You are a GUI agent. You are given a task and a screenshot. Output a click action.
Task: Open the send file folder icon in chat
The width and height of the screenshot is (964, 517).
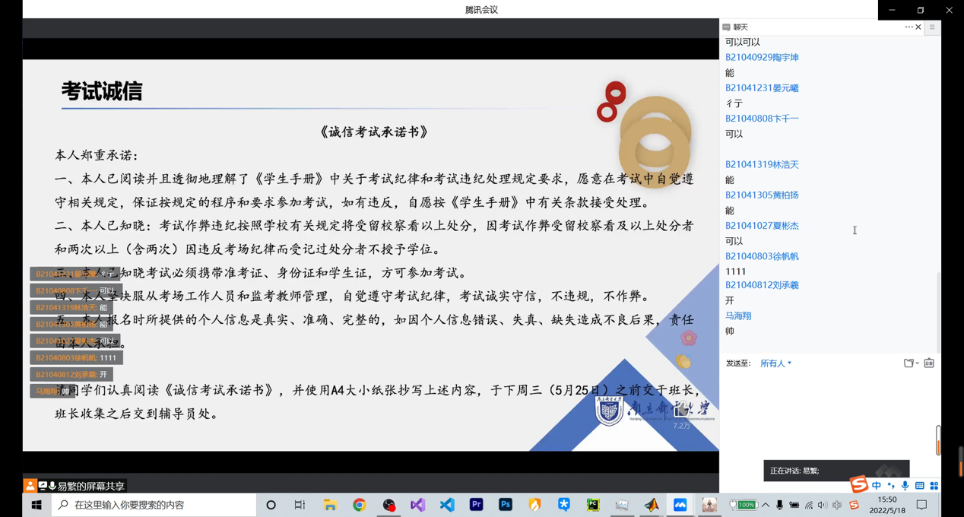(909, 363)
